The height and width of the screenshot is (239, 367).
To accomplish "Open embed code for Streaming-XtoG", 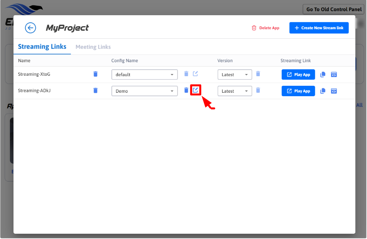I will pos(334,74).
